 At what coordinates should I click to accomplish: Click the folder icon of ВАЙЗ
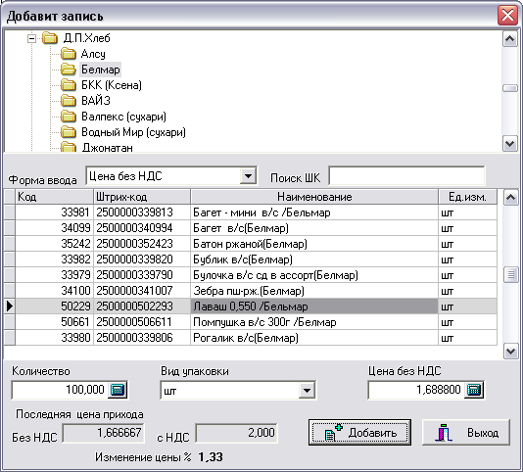(x=69, y=101)
